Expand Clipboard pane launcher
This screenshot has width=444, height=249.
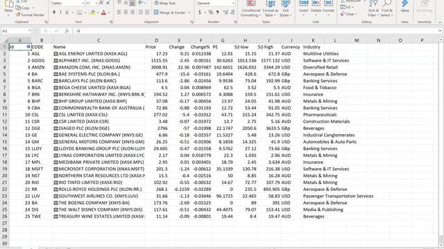tap(46, 21)
